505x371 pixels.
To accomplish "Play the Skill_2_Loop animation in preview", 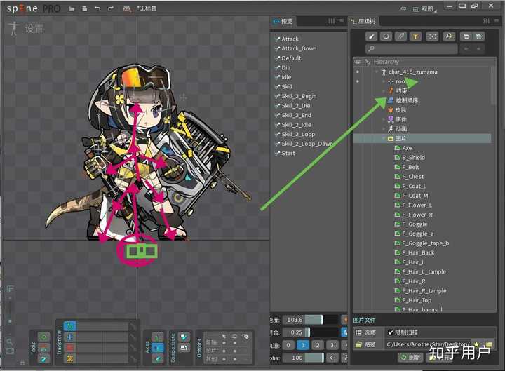I will 298,134.
